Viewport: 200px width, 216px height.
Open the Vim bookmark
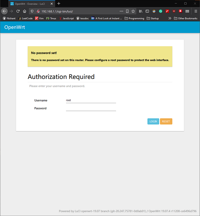pyautogui.click(x=39, y=18)
